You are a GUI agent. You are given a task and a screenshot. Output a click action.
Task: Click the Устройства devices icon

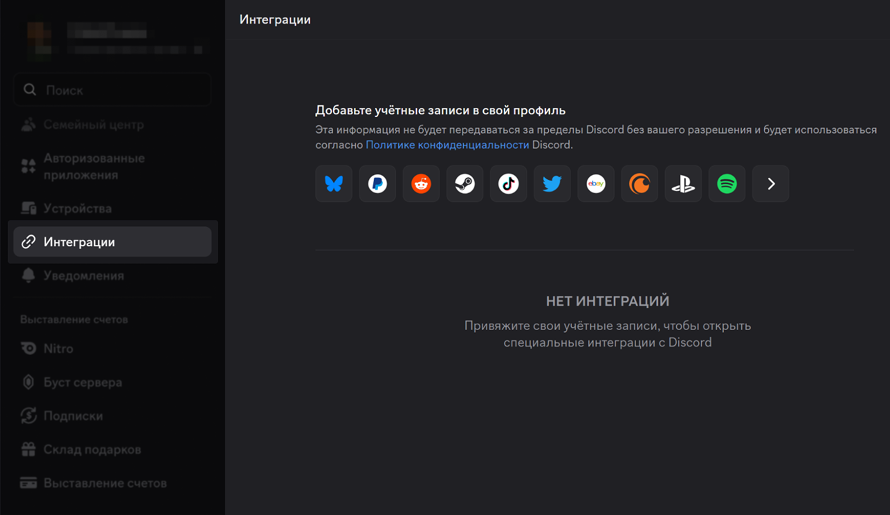pyautogui.click(x=28, y=208)
